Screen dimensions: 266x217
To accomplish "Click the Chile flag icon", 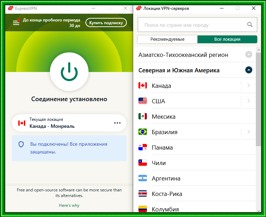I will tap(143, 163).
